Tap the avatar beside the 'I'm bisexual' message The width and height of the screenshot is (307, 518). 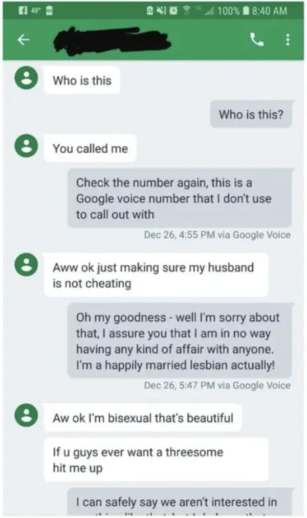coord(26,415)
